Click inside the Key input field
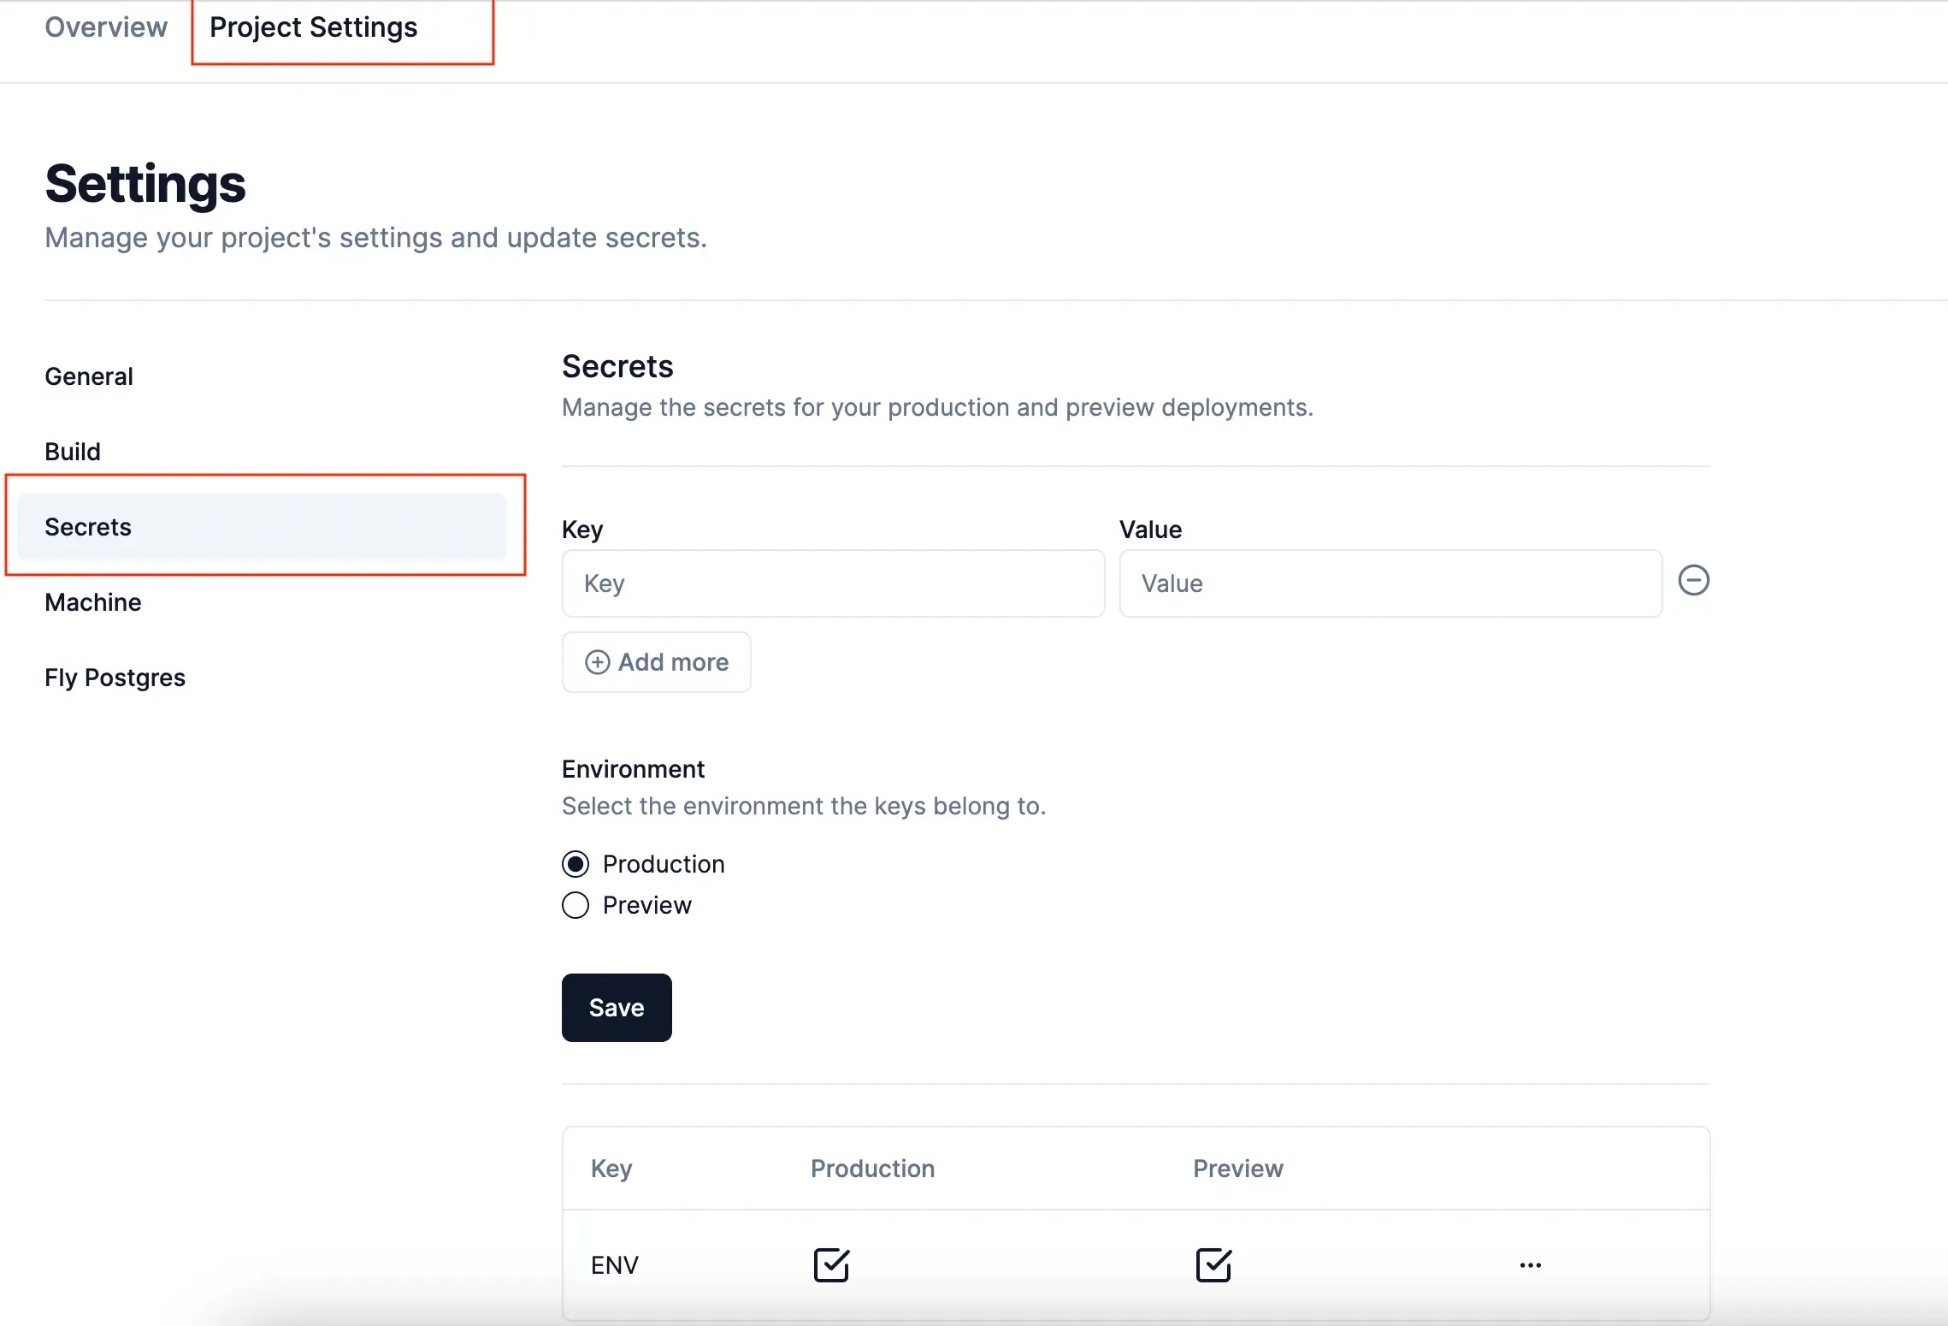1948x1326 pixels. pyautogui.click(x=834, y=583)
